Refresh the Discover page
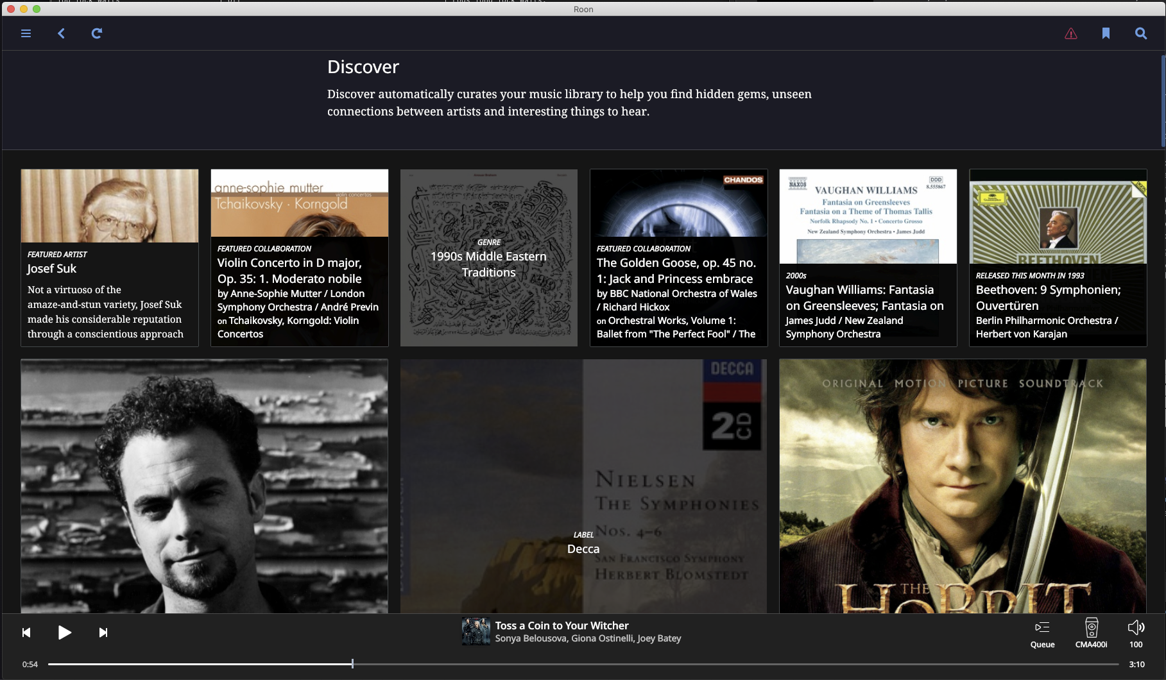Viewport: 1166px width, 680px height. click(97, 33)
